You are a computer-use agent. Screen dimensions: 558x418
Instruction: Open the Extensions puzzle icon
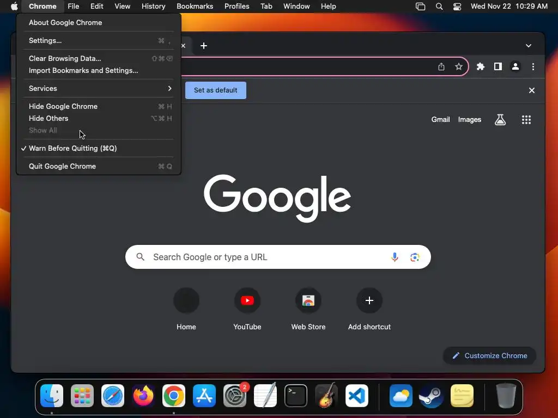pyautogui.click(x=481, y=66)
